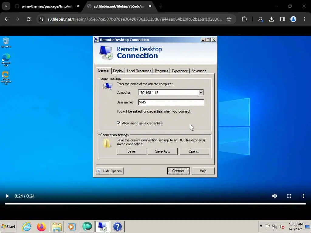Click the Open saved connection button

[194, 151]
